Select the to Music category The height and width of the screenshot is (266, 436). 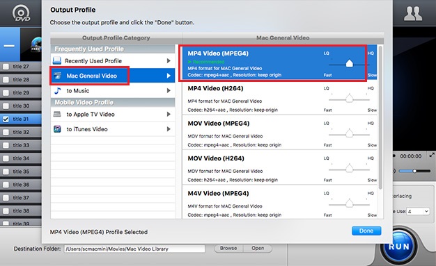(113, 90)
